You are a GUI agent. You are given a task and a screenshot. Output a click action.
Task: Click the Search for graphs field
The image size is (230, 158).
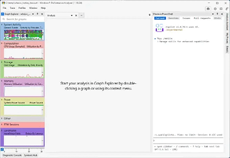23,19
